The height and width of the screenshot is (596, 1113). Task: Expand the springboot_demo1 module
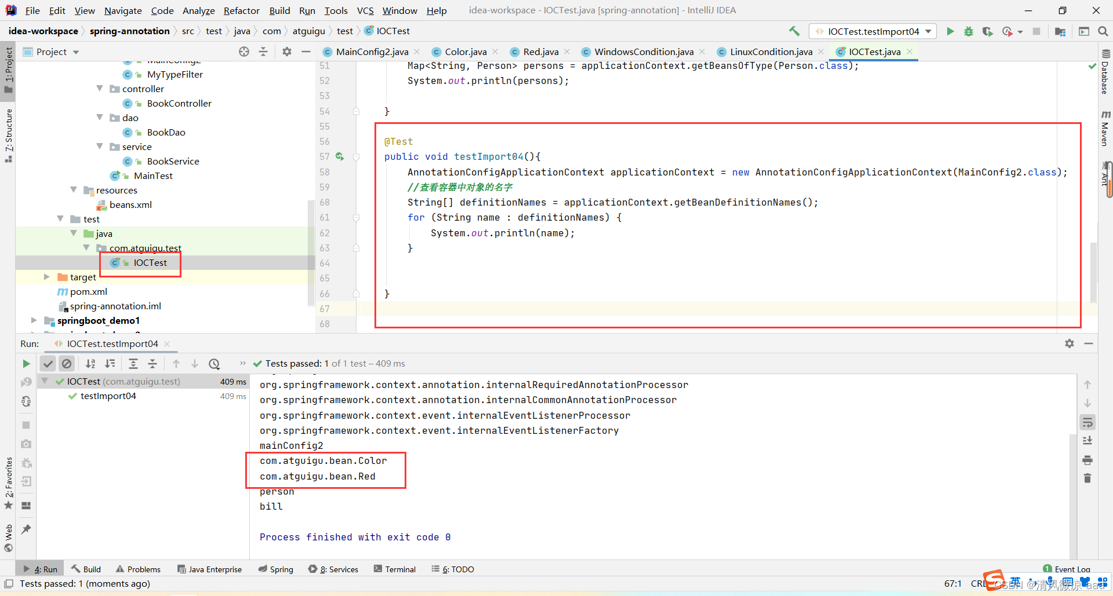(34, 320)
